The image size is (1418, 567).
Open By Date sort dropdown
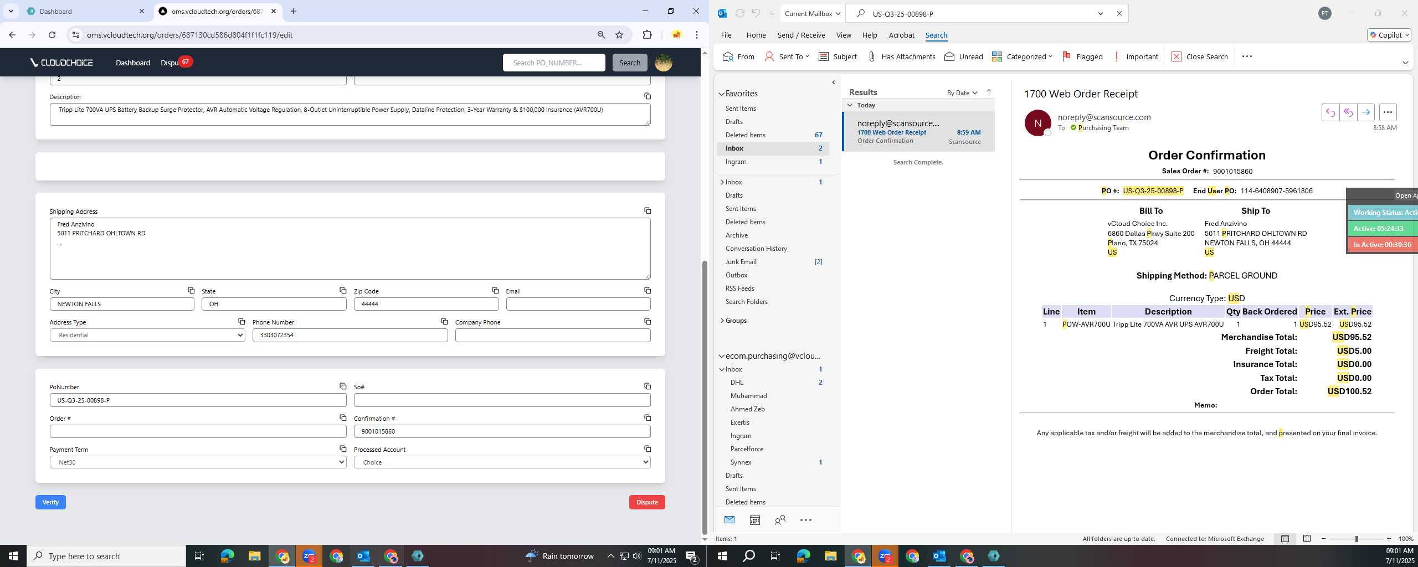pyautogui.click(x=962, y=93)
